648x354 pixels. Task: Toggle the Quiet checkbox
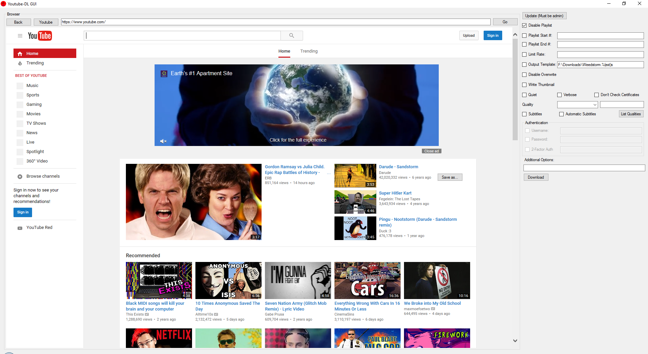(524, 95)
